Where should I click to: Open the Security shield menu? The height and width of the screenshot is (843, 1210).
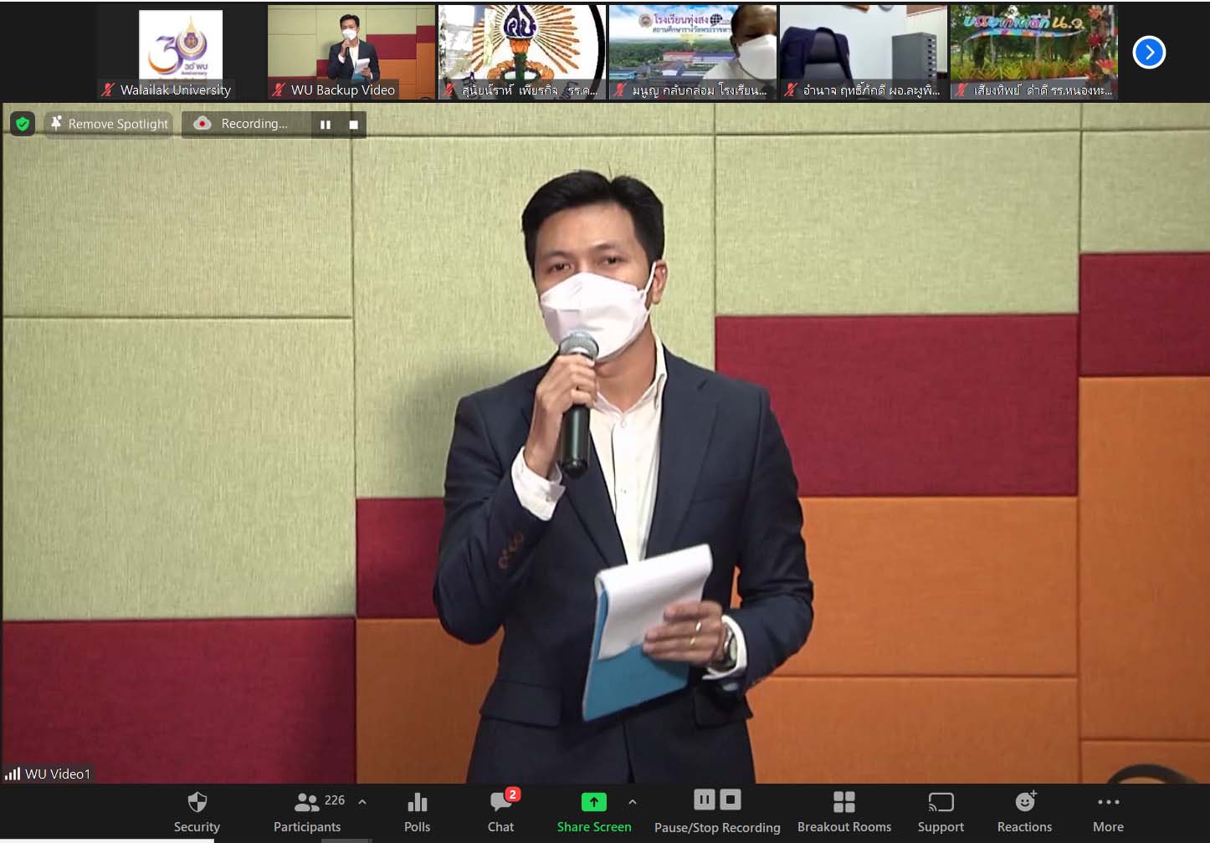(197, 811)
